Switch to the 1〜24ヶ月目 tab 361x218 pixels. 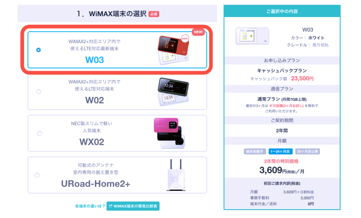click(x=280, y=151)
